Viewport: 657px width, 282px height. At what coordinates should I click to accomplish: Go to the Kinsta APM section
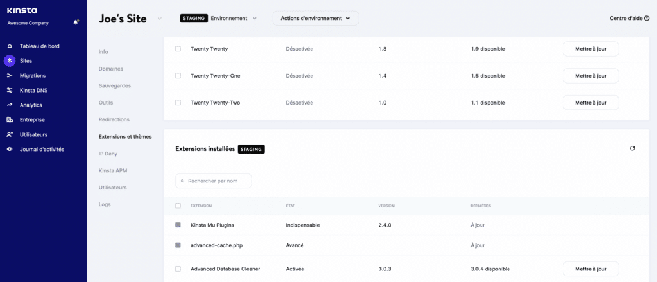[x=113, y=170]
